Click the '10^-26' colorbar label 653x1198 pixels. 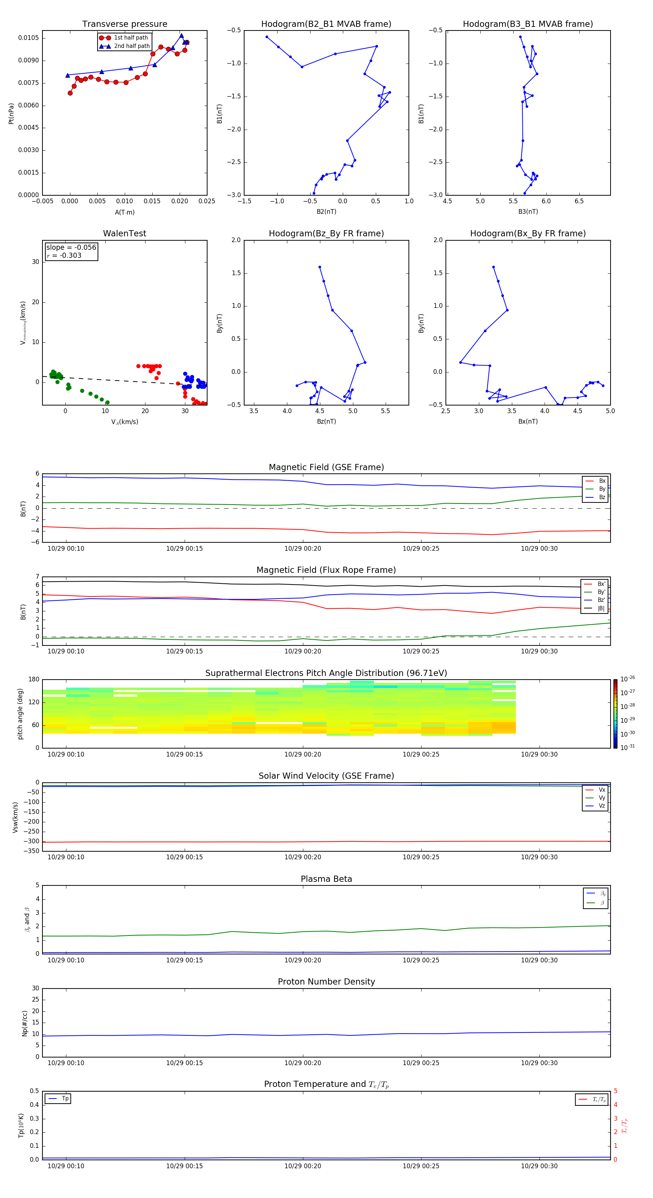pos(628,679)
